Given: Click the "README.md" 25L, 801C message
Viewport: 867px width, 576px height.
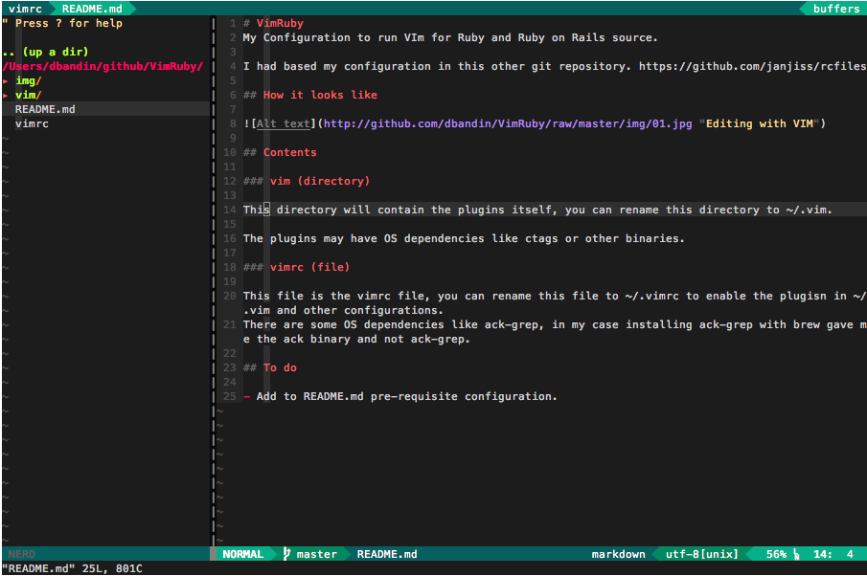Looking at the screenshot, I should pyautogui.click(x=72, y=568).
